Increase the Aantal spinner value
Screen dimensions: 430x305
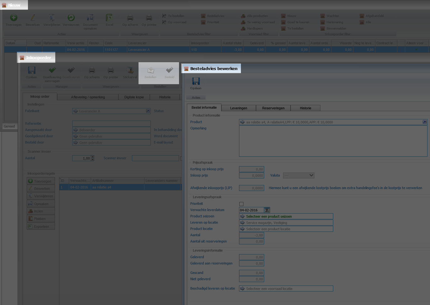point(92,157)
